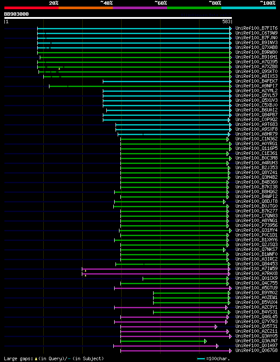Select the UniRef100_Q116P5 label
This screenshot has height=362, width=280.
point(256,149)
